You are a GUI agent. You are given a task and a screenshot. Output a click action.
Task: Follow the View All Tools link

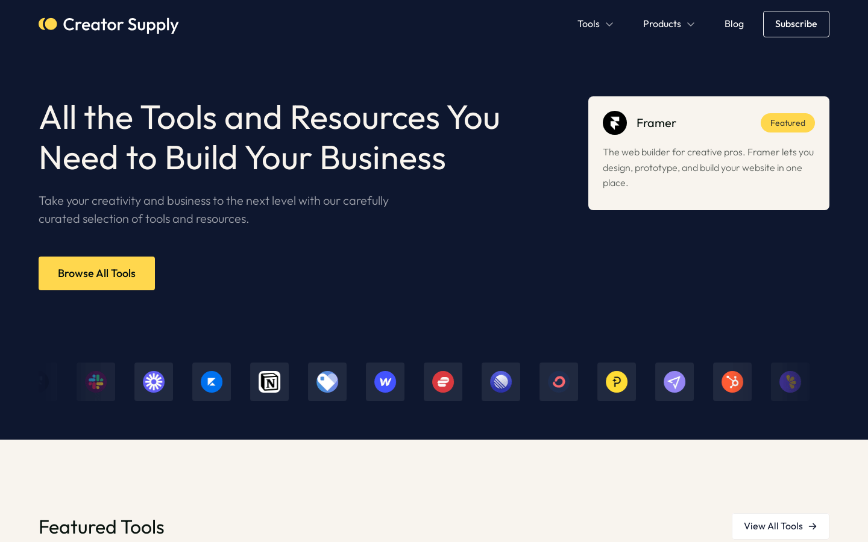[780, 526]
